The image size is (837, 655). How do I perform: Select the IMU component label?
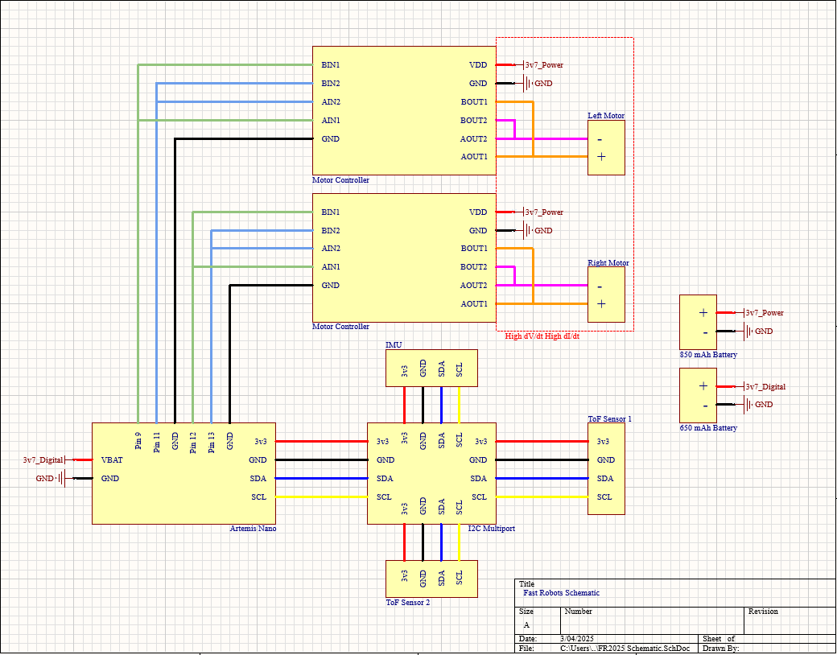pos(394,345)
